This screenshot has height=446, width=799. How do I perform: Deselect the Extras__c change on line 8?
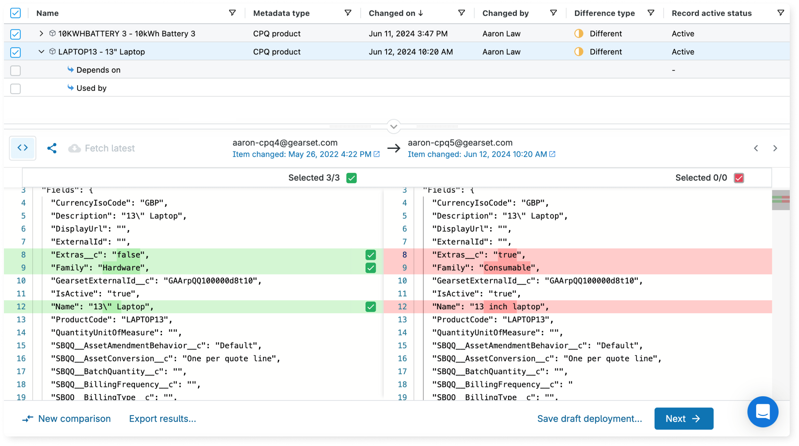pos(371,255)
